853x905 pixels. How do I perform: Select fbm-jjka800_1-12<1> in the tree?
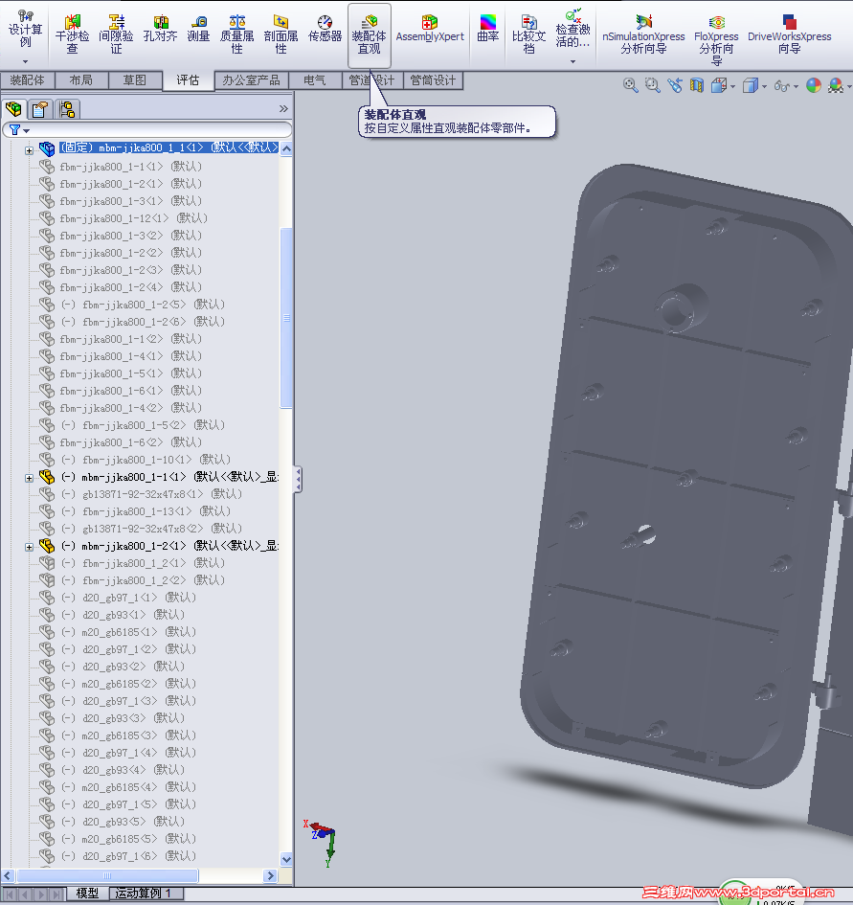click(x=133, y=218)
